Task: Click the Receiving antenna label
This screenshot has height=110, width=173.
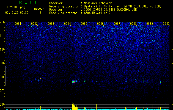Action: (63, 13)
